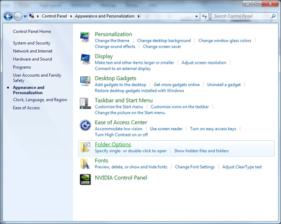
Task: Open Taskbar and Start Menu heading
Action: click(124, 100)
